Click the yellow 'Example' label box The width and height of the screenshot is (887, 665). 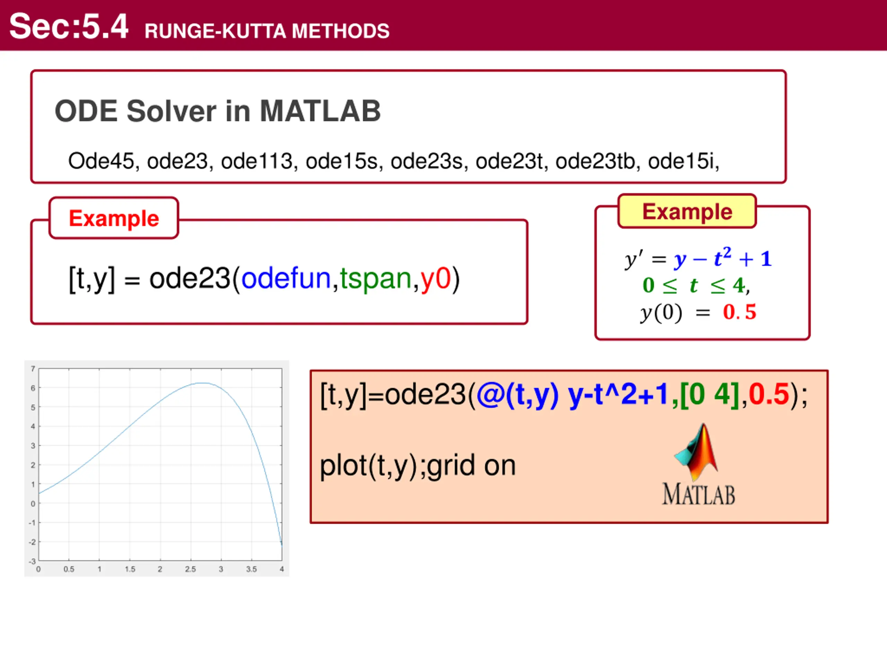[x=687, y=211]
